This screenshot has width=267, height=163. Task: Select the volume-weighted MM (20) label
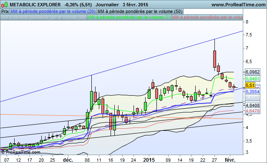pos(53,12)
